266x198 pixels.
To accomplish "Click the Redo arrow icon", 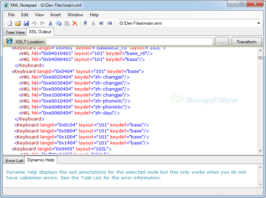I will [x=42, y=23].
